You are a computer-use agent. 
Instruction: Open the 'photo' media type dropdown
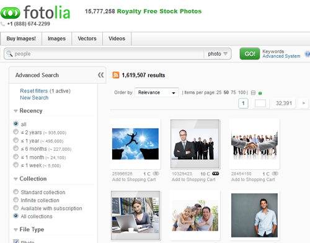point(217,54)
